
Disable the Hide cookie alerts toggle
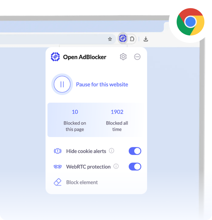click(x=135, y=151)
